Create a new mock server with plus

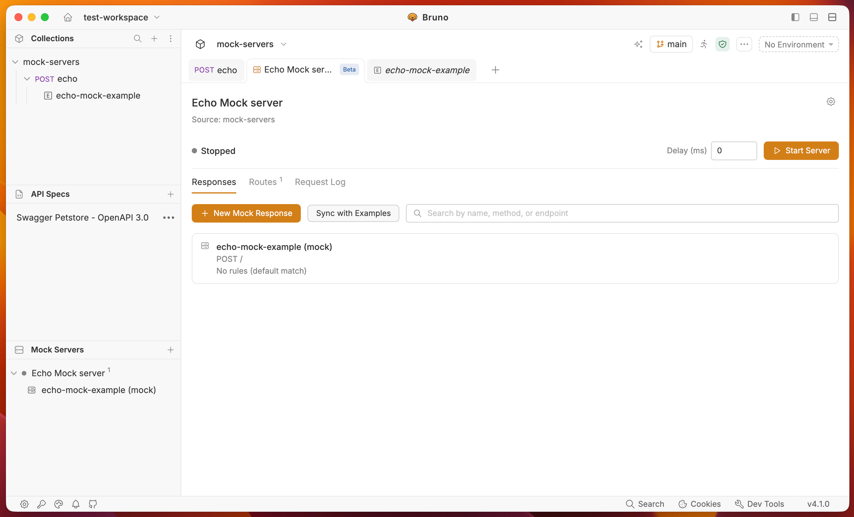171,350
